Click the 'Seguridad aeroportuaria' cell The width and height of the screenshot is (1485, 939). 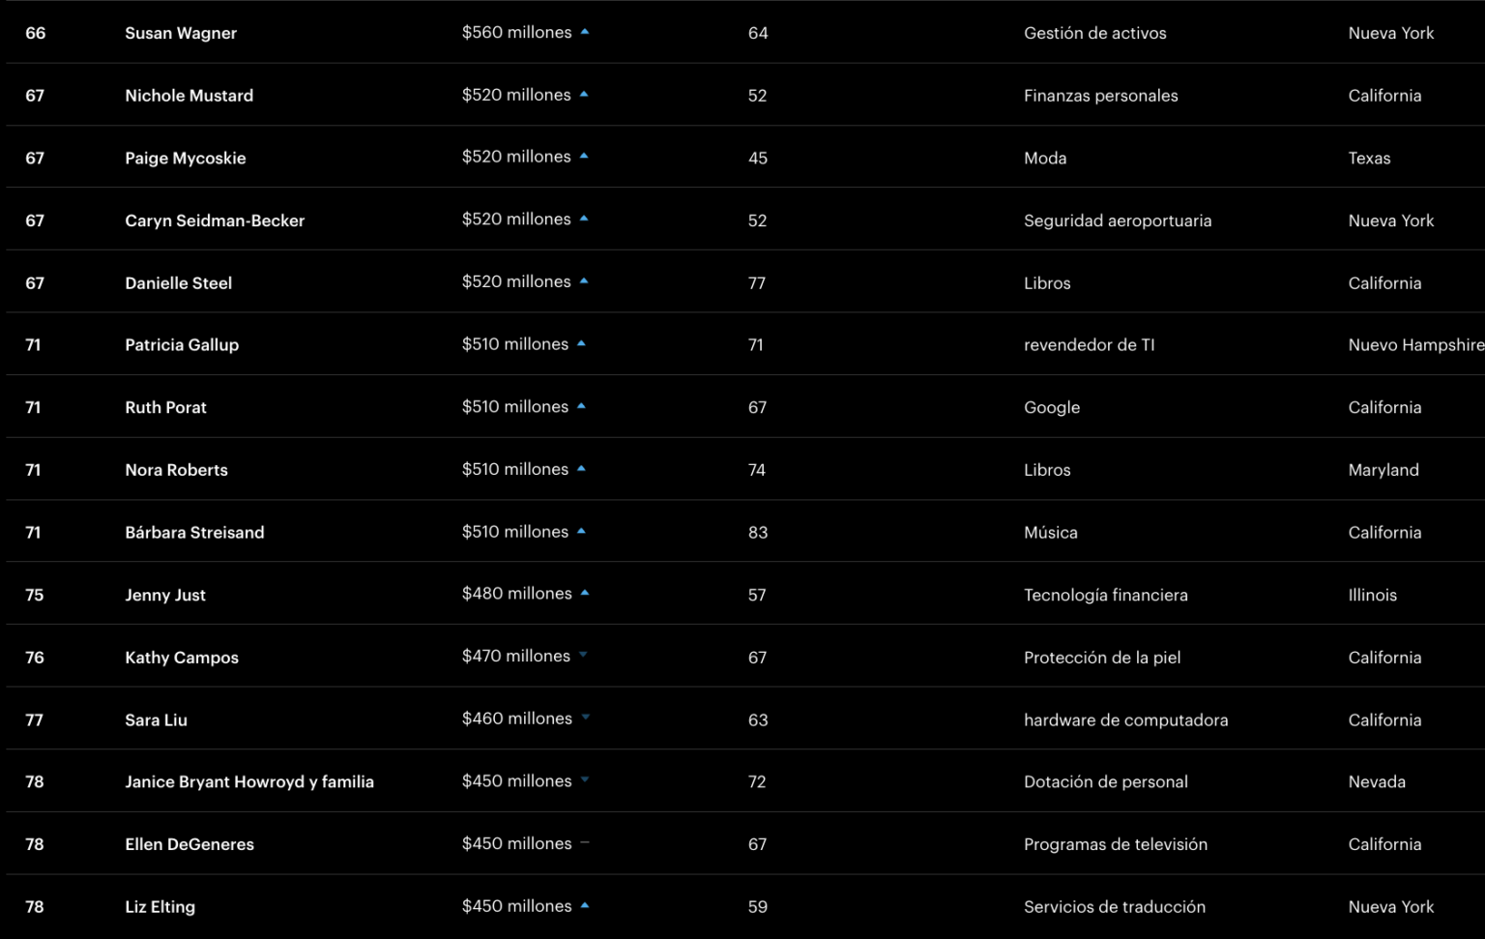click(x=1118, y=220)
